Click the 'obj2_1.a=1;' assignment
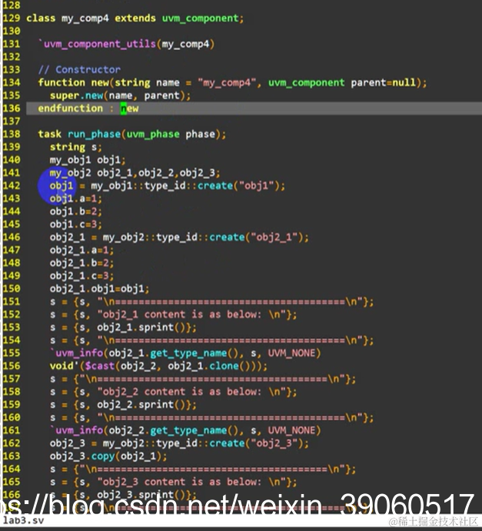The image size is (482, 531). click(x=81, y=250)
